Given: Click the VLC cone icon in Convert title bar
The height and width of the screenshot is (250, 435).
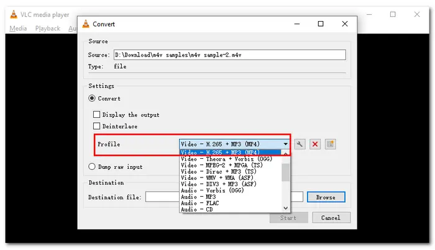Looking at the screenshot, I should (x=86, y=24).
